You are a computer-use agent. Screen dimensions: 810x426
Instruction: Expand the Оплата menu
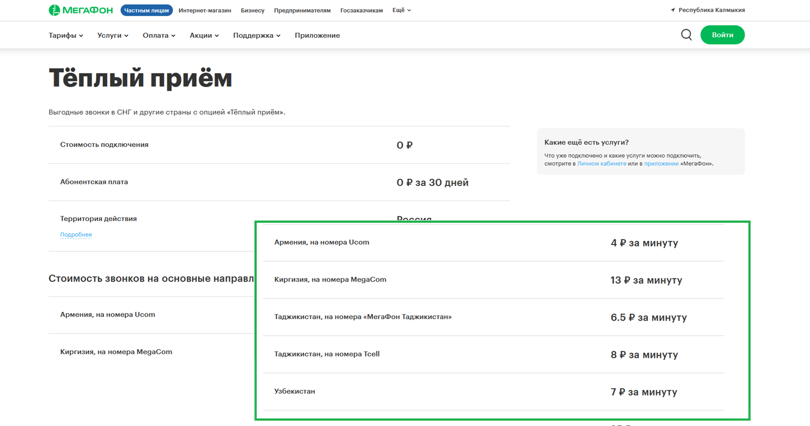coord(159,35)
